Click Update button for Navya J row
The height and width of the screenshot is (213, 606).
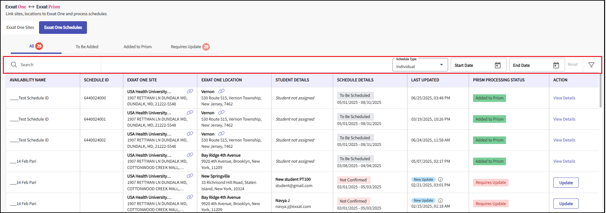[x=566, y=204]
